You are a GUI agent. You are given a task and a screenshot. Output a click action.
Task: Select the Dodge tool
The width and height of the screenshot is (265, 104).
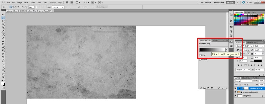point(3,57)
